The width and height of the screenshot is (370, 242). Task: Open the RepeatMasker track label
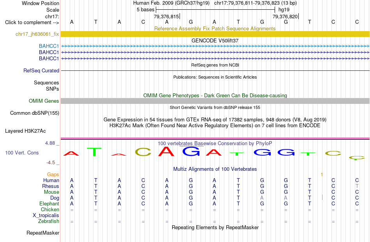pyautogui.click(x=43, y=233)
